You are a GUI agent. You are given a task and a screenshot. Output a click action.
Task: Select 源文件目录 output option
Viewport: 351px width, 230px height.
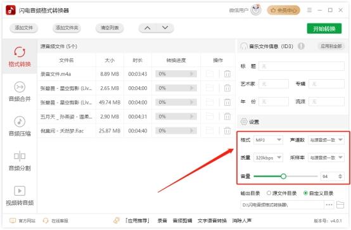click(x=281, y=193)
